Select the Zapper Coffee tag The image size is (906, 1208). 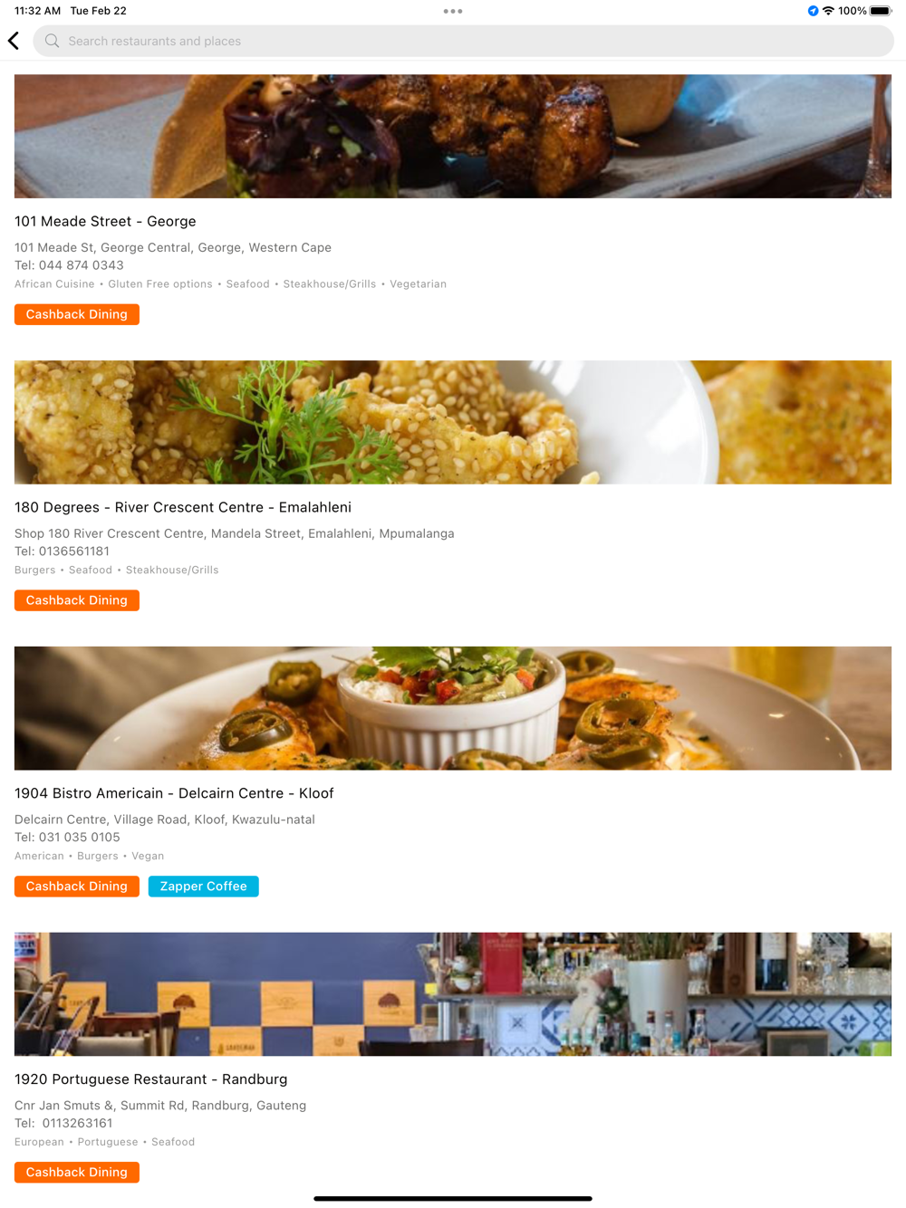point(204,887)
